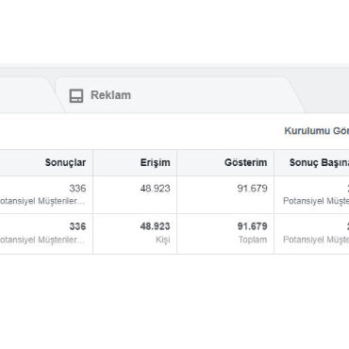The height and width of the screenshot is (349, 349).
Task: Click the bold 336 total in the summary row
Action: pos(77,226)
